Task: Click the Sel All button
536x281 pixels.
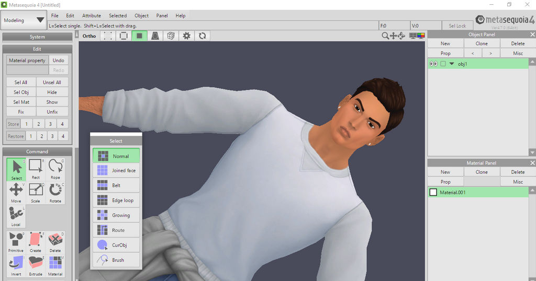Action: (x=21, y=82)
